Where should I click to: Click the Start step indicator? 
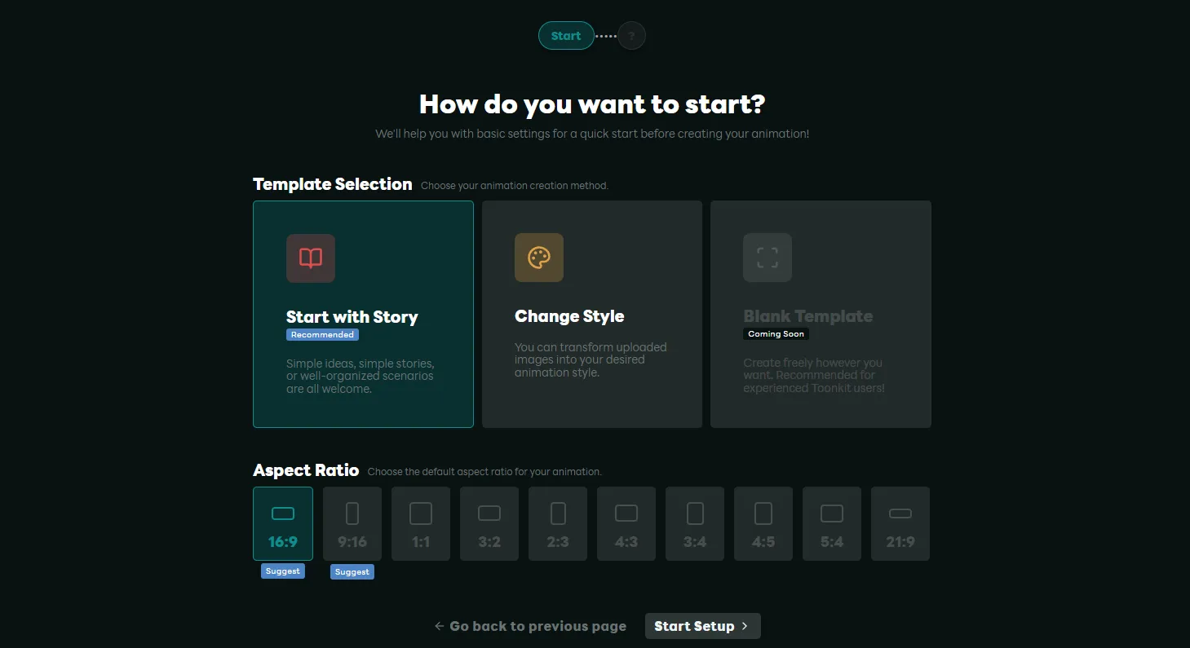click(566, 36)
